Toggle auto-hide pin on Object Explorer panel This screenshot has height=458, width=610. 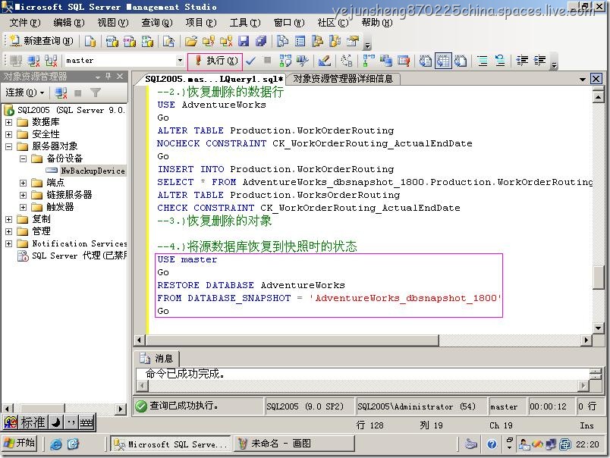click(108, 77)
